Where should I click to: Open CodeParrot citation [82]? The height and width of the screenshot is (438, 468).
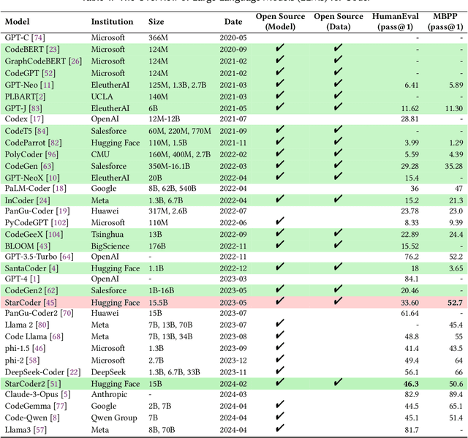[x=55, y=143]
